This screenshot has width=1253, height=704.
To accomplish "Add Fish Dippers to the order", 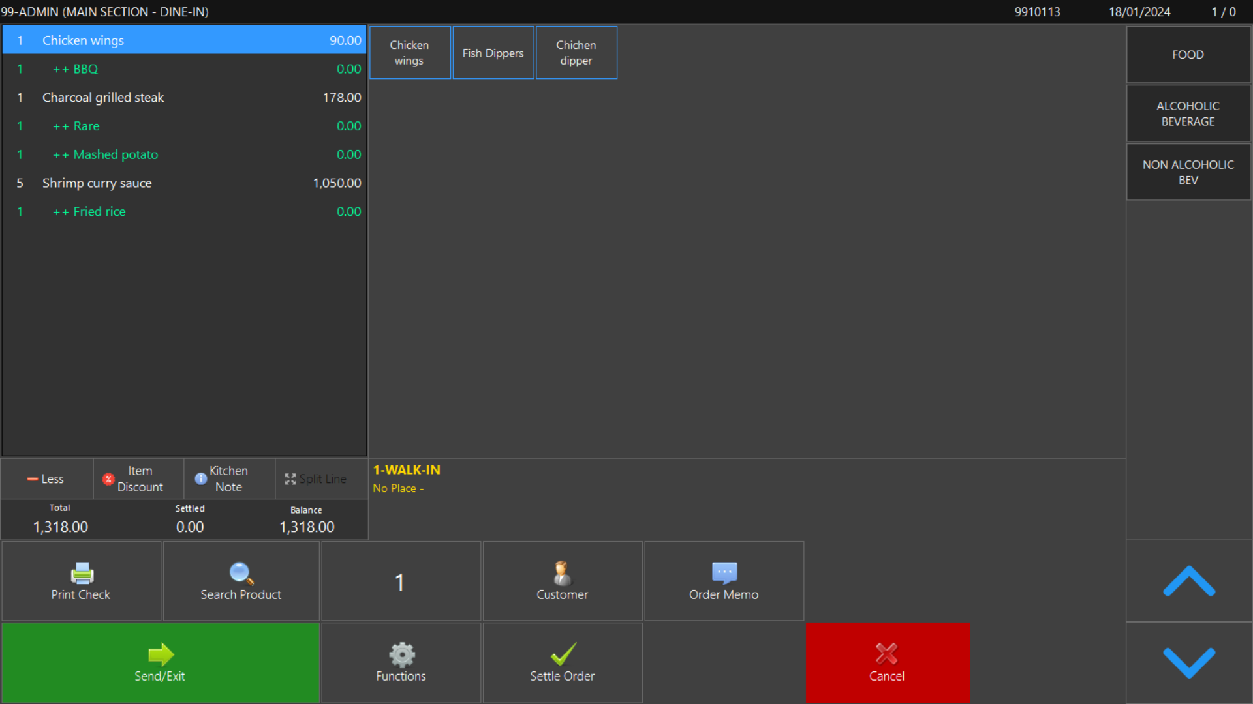I will 493,53.
